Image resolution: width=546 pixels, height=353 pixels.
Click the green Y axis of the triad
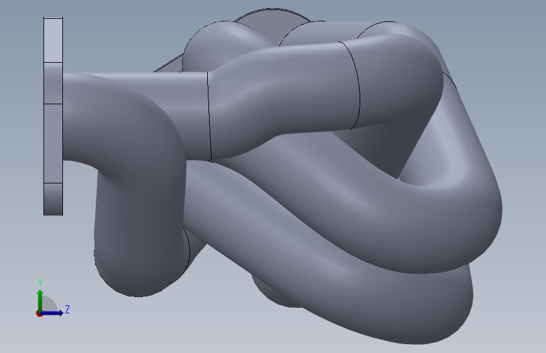(40, 301)
